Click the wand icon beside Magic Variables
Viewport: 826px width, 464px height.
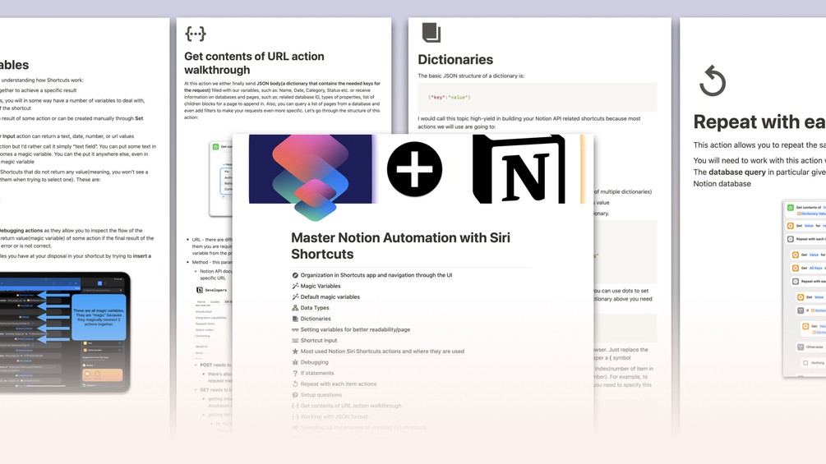[x=295, y=286]
